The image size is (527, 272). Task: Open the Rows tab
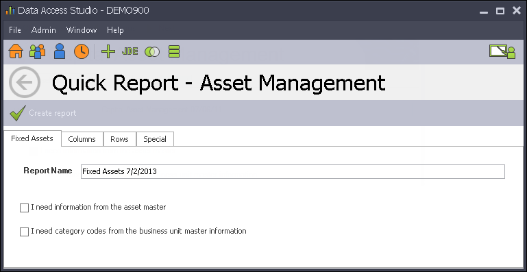[x=120, y=139]
